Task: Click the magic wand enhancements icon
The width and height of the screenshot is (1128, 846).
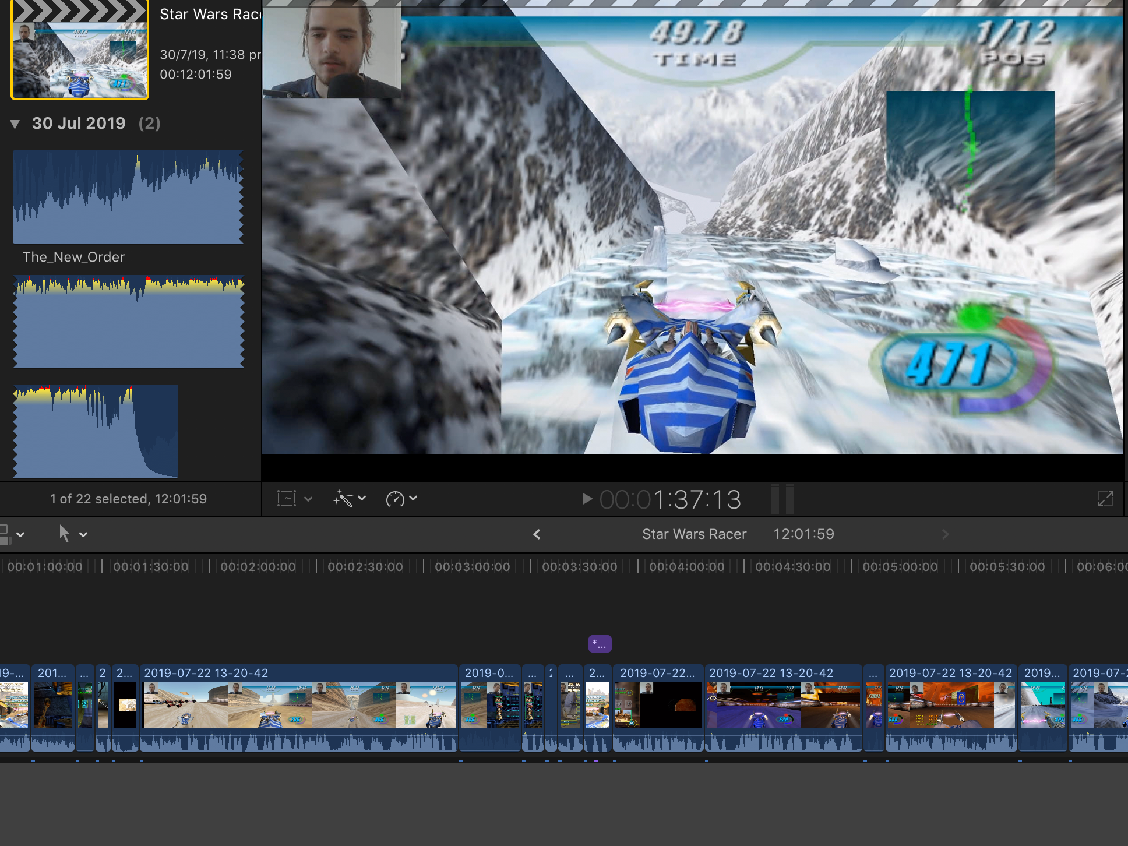Action: coord(343,499)
